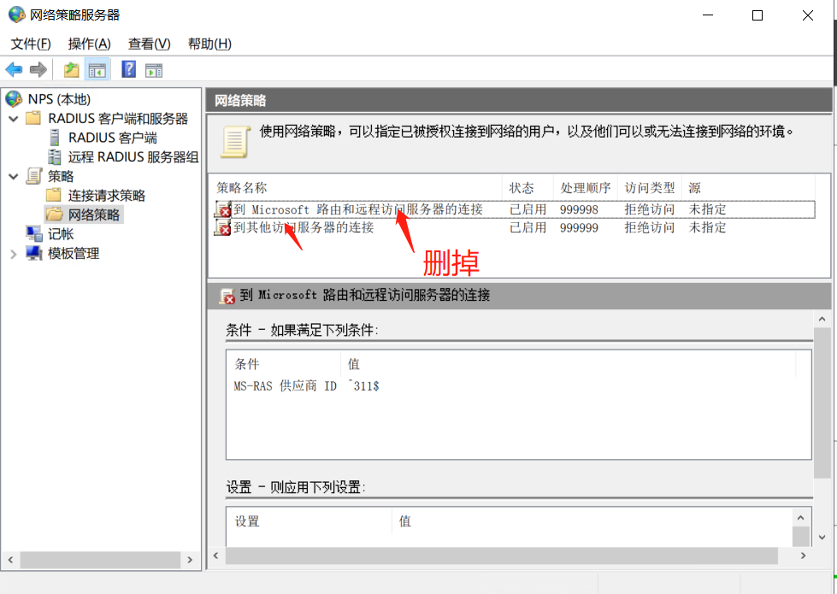Image resolution: width=837 pixels, height=594 pixels.
Task: Click the policy icon of Microsoft 路由 row
Action: [x=222, y=209]
